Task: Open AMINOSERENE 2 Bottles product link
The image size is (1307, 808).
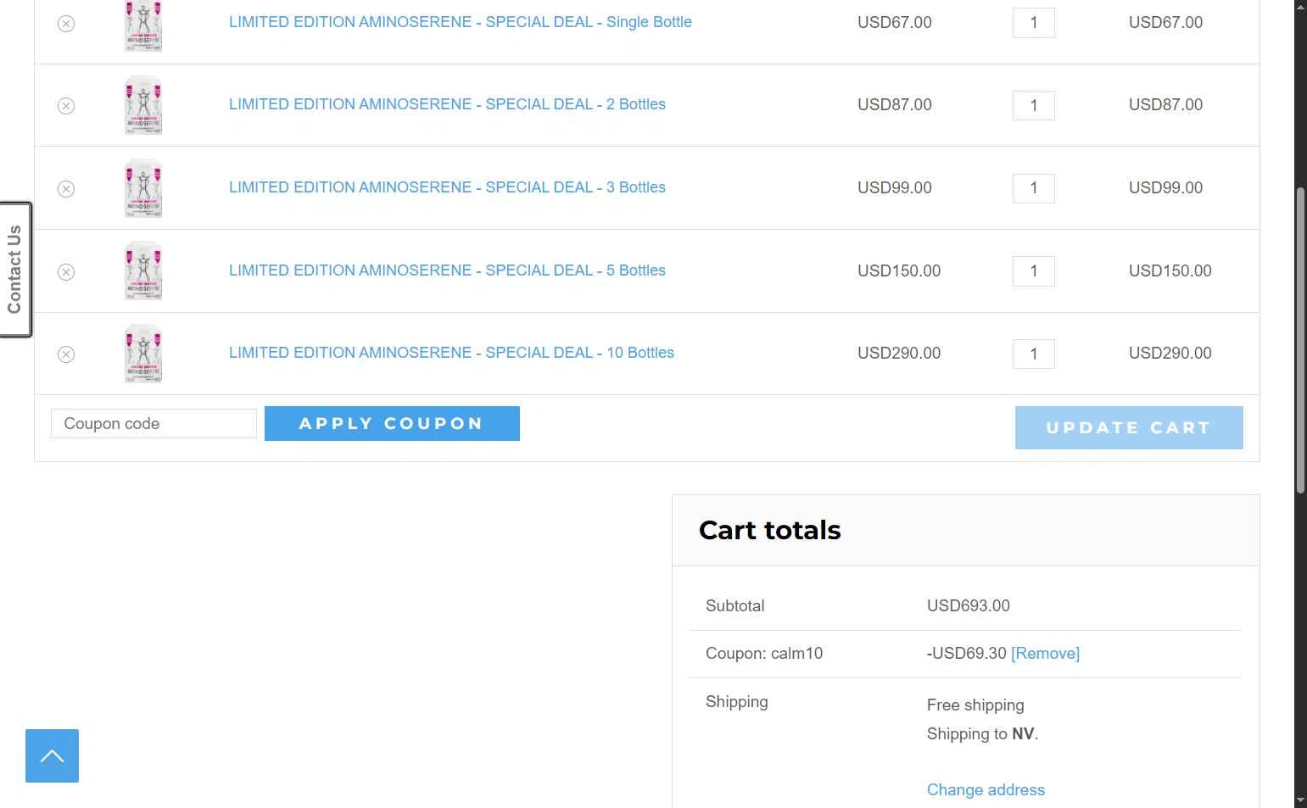Action: click(447, 104)
